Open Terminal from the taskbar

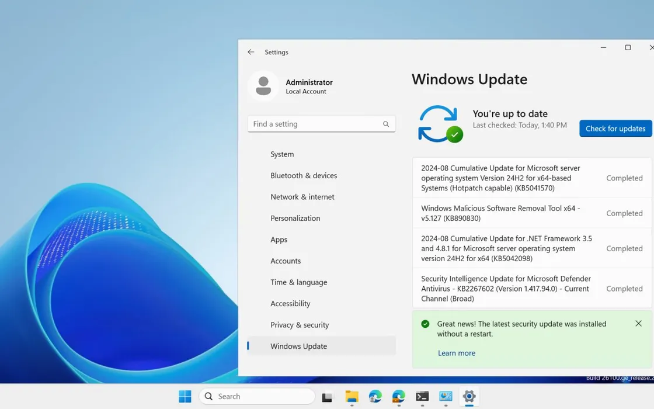pos(422,396)
